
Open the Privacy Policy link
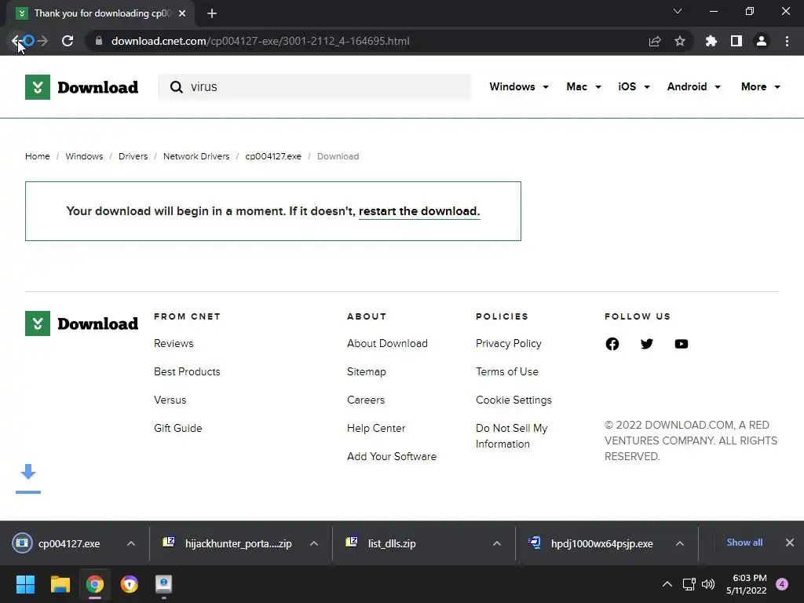point(509,344)
